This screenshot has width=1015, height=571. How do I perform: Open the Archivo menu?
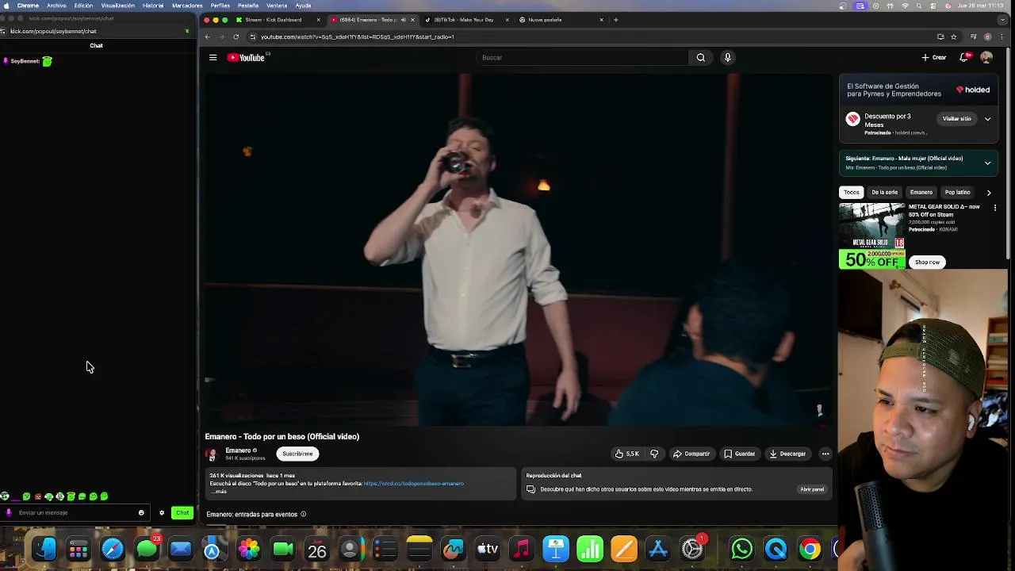coord(56,6)
